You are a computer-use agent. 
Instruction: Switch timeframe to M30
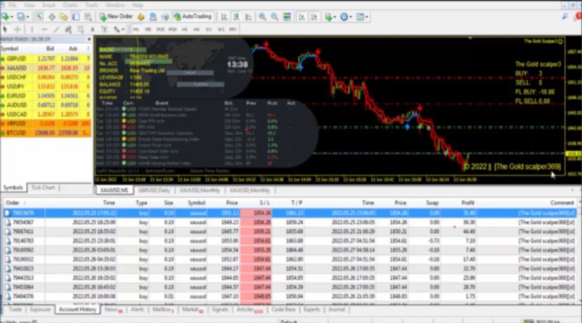click(x=172, y=29)
